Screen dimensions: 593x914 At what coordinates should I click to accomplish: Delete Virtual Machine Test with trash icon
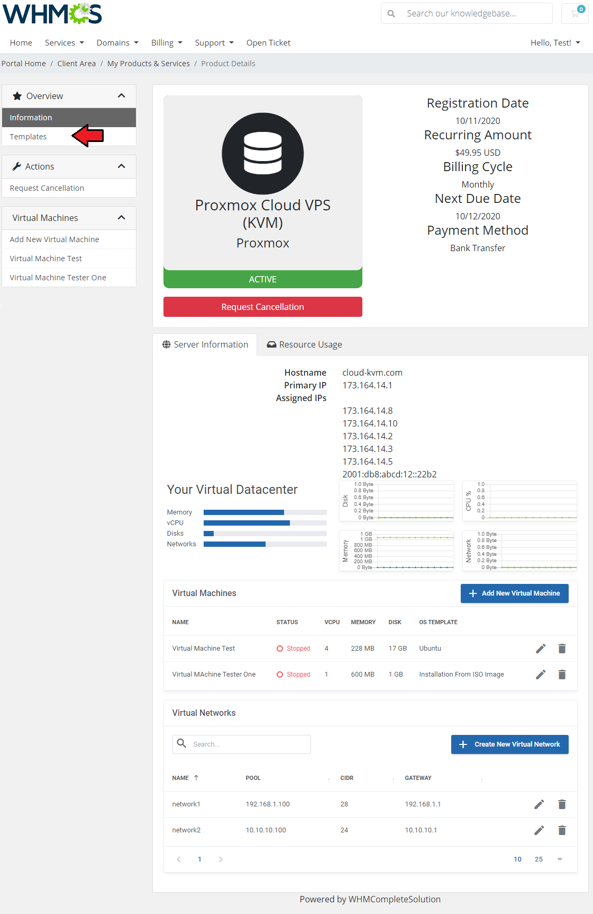click(562, 649)
